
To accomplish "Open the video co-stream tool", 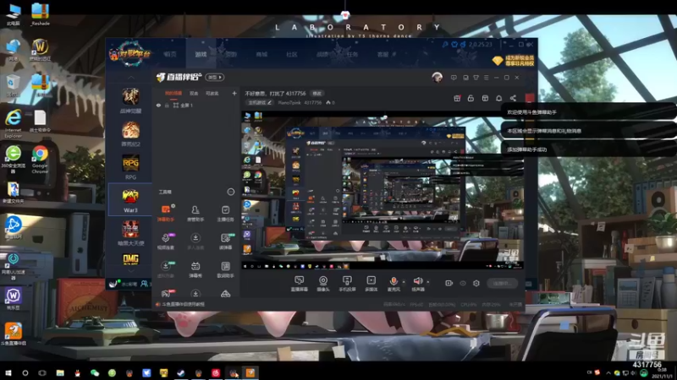I will (165, 241).
